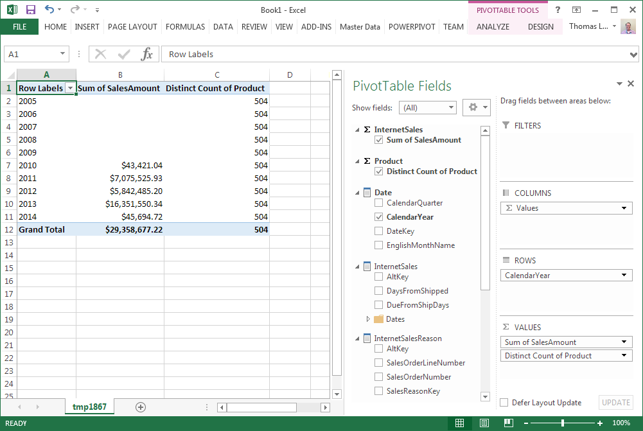Switch to the ANALYZE ribbon tab
The image size is (643, 431).
click(x=493, y=27)
